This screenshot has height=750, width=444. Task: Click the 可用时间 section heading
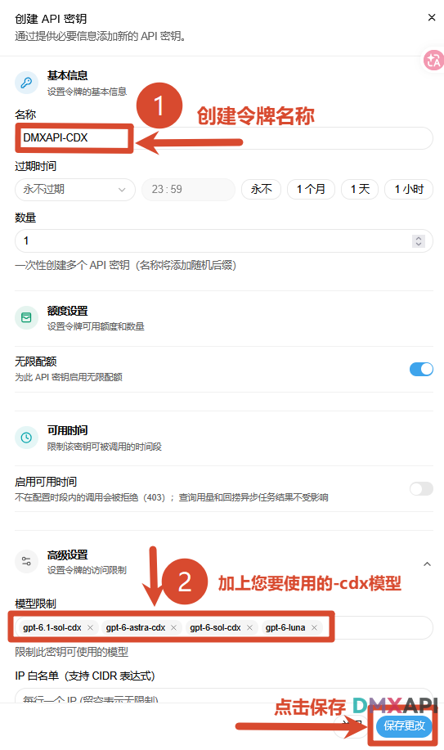point(68,430)
